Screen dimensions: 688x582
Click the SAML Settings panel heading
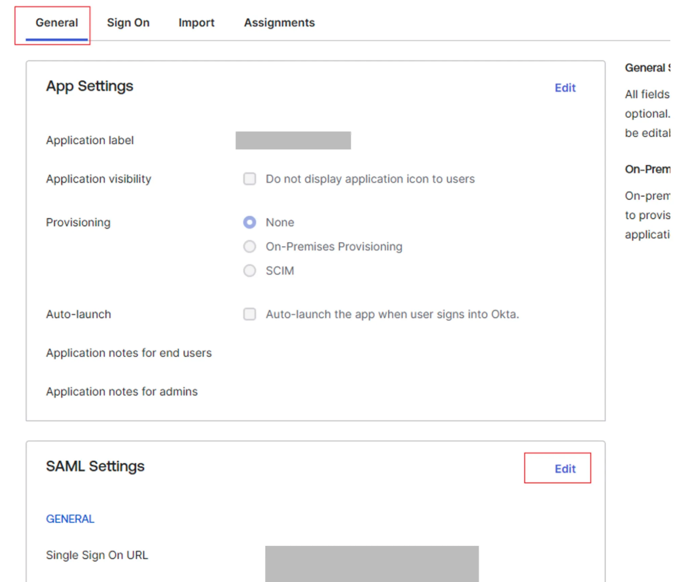(x=95, y=466)
